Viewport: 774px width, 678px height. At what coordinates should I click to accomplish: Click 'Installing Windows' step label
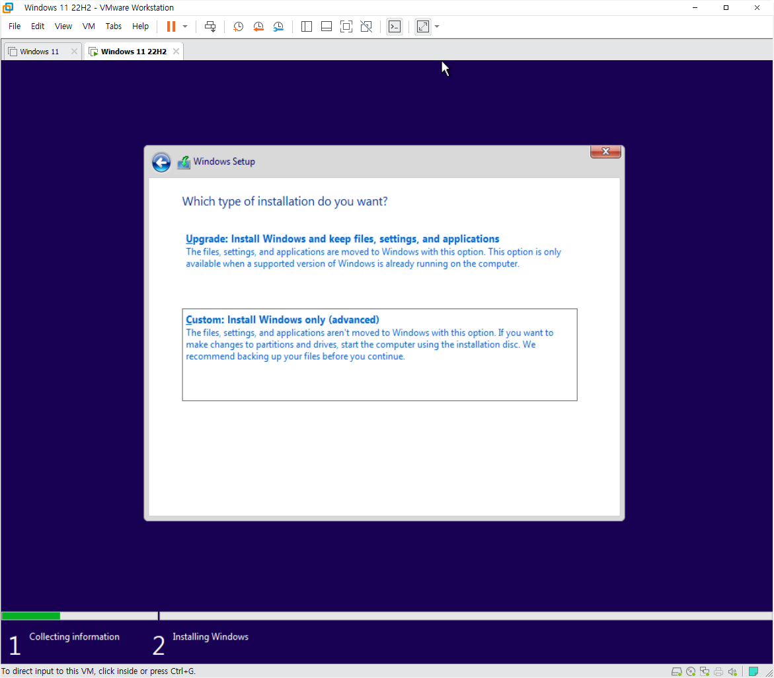(210, 636)
